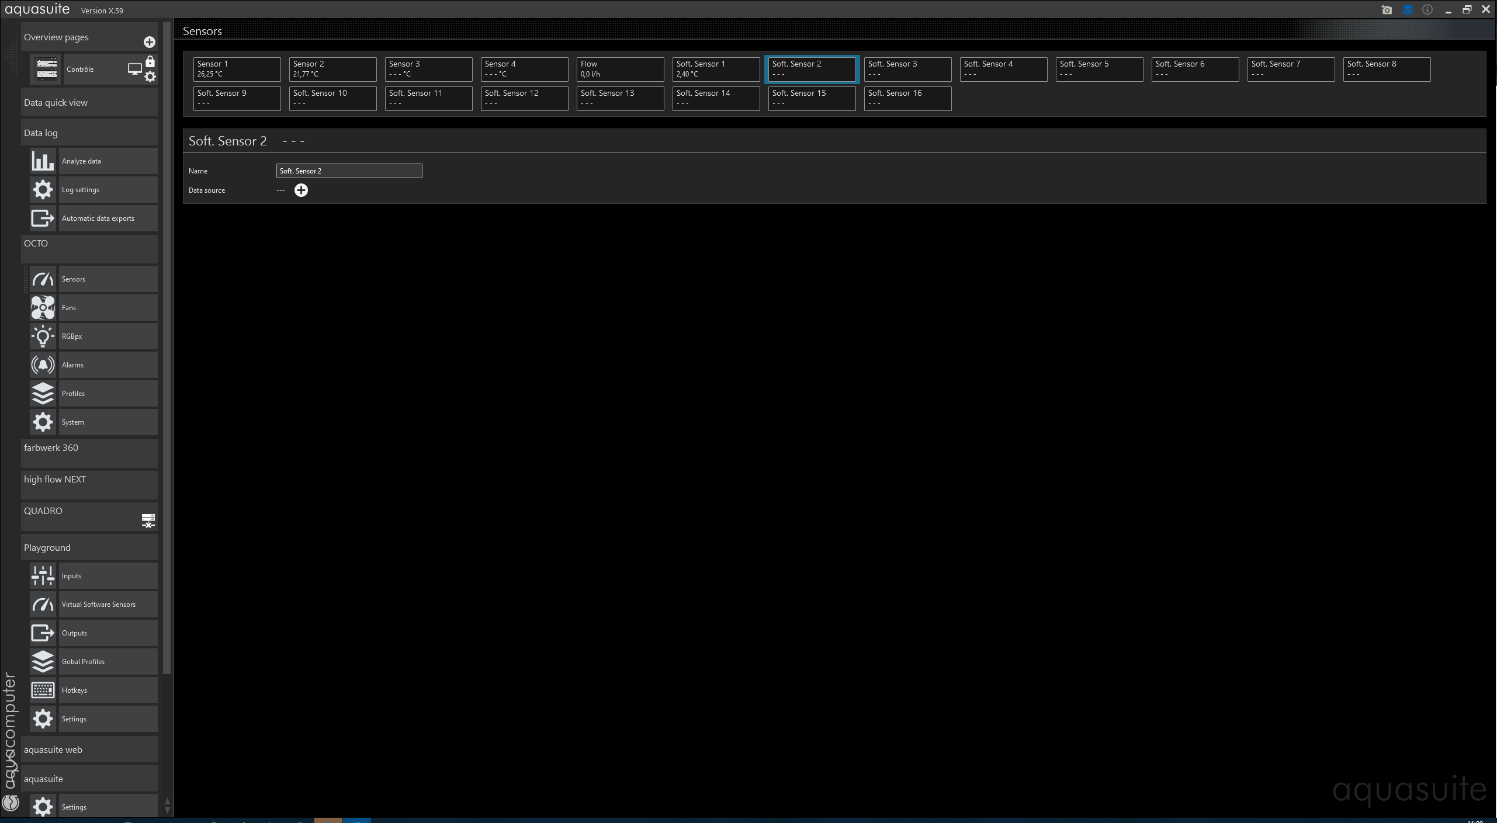Open the Log settings menu label

coord(108,190)
